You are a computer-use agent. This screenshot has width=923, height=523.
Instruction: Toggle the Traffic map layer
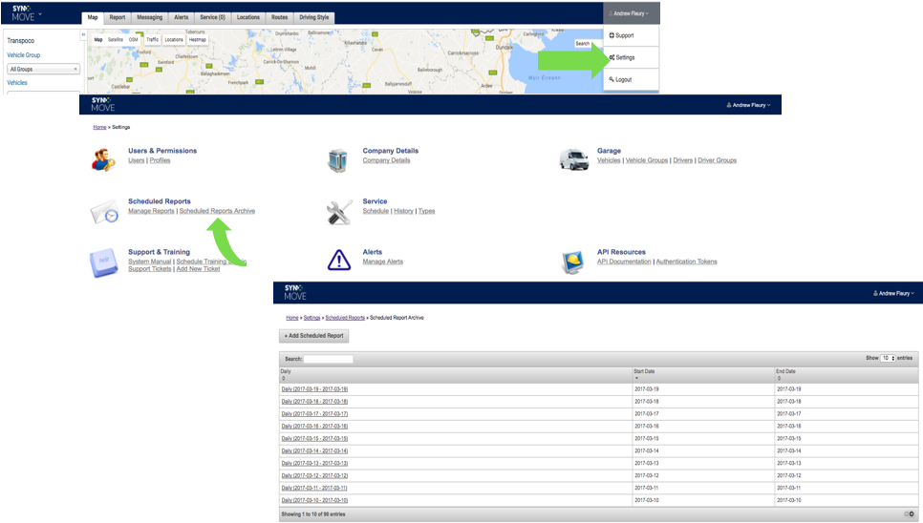[153, 40]
